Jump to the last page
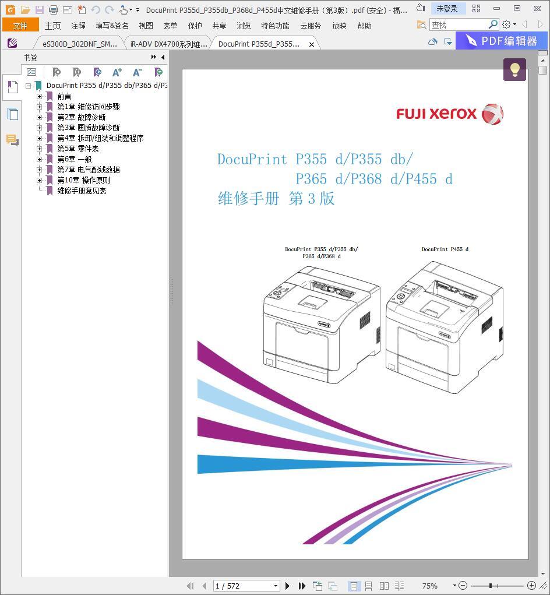Viewport: 550px width, 595px height. pyautogui.click(x=302, y=586)
